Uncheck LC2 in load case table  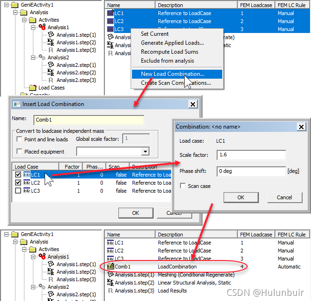click(18, 182)
